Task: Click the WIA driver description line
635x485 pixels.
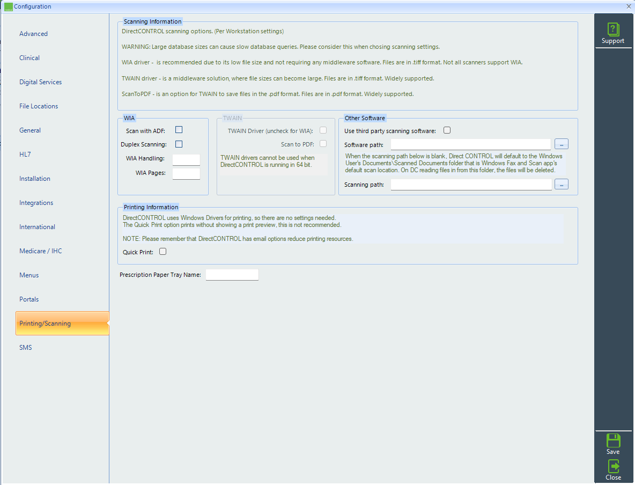Action: (x=322, y=62)
